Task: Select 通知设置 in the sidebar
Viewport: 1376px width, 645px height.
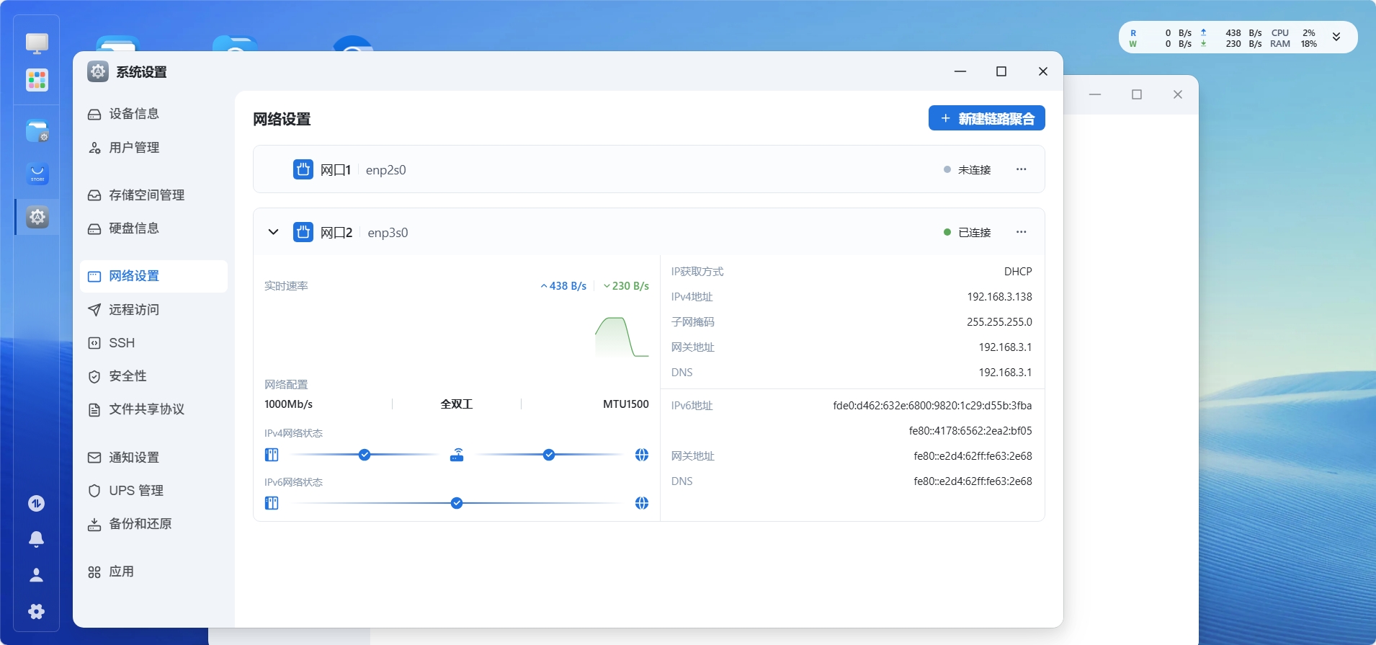Action: [153, 458]
